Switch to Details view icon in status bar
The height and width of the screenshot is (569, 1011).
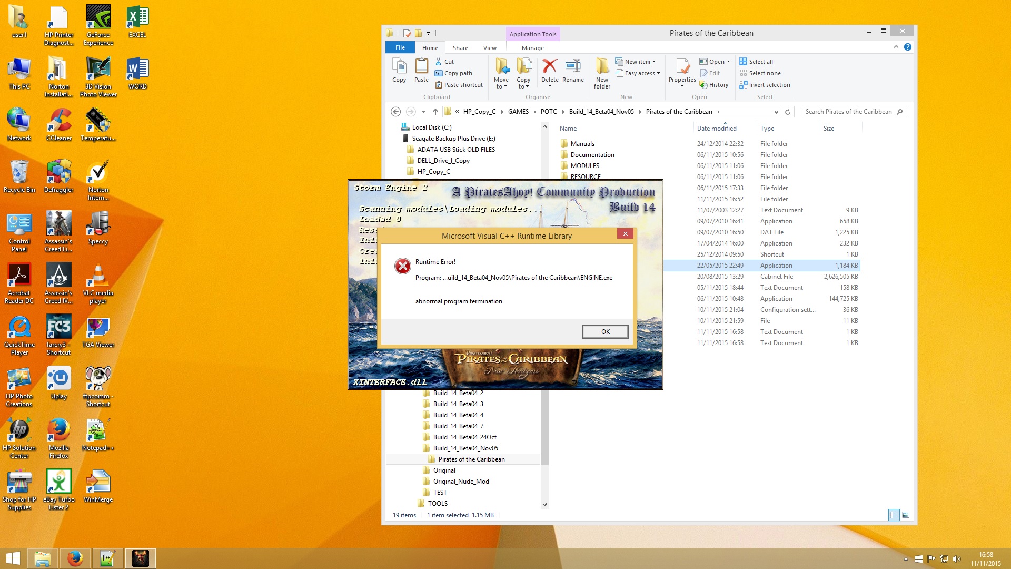point(894,515)
